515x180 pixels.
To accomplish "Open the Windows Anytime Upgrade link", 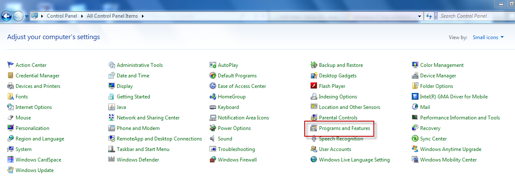I will [x=451, y=149].
